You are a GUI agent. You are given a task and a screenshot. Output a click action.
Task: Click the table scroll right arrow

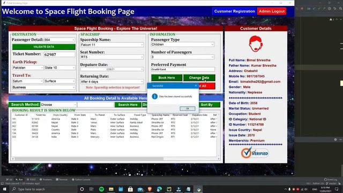click(x=219, y=159)
